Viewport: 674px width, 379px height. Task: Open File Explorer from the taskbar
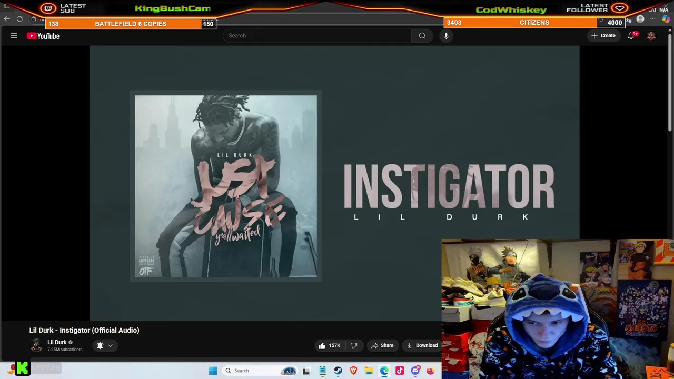pos(369,371)
